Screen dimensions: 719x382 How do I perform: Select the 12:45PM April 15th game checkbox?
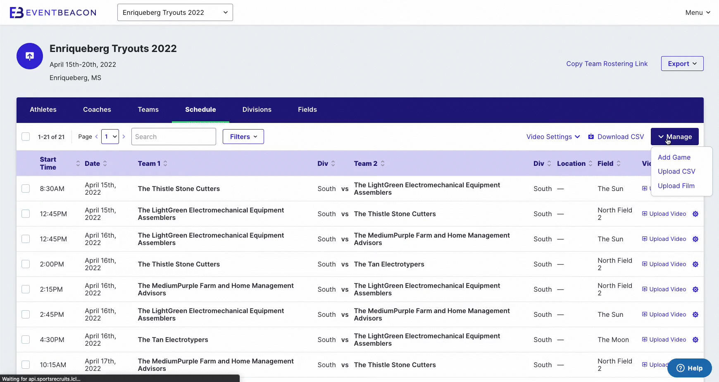pyautogui.click(x=26, y=214)
